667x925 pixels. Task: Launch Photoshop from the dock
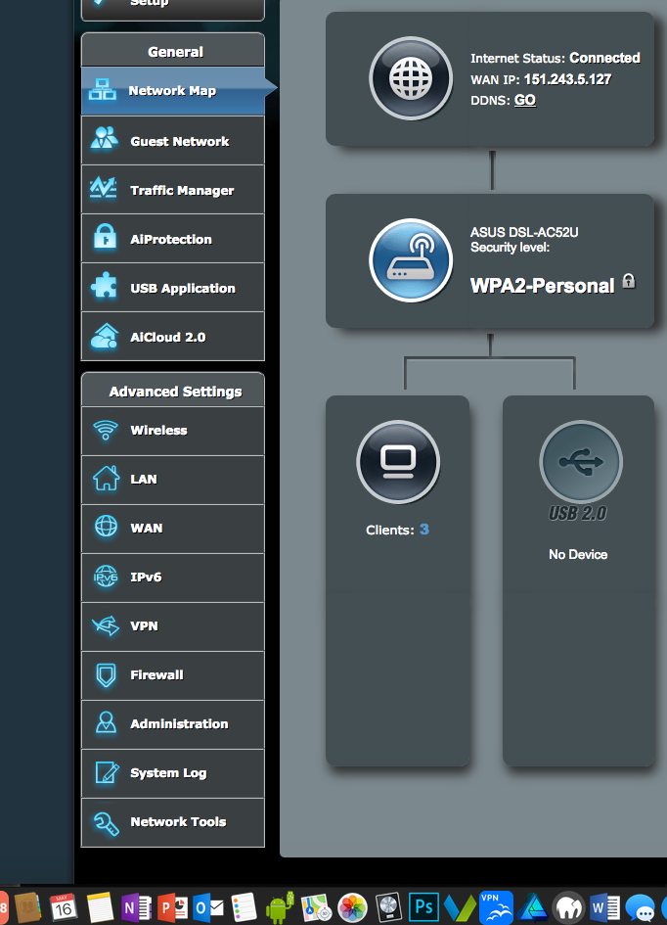(x=423, y=907)
